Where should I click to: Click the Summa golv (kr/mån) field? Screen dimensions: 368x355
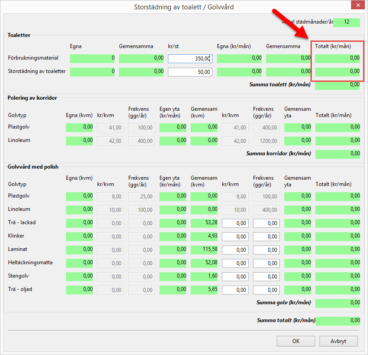click(337, 303)
